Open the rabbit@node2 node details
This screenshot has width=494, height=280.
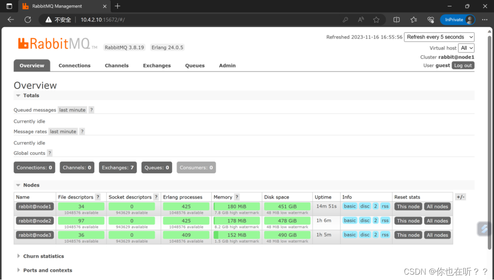tap(35, 221)
